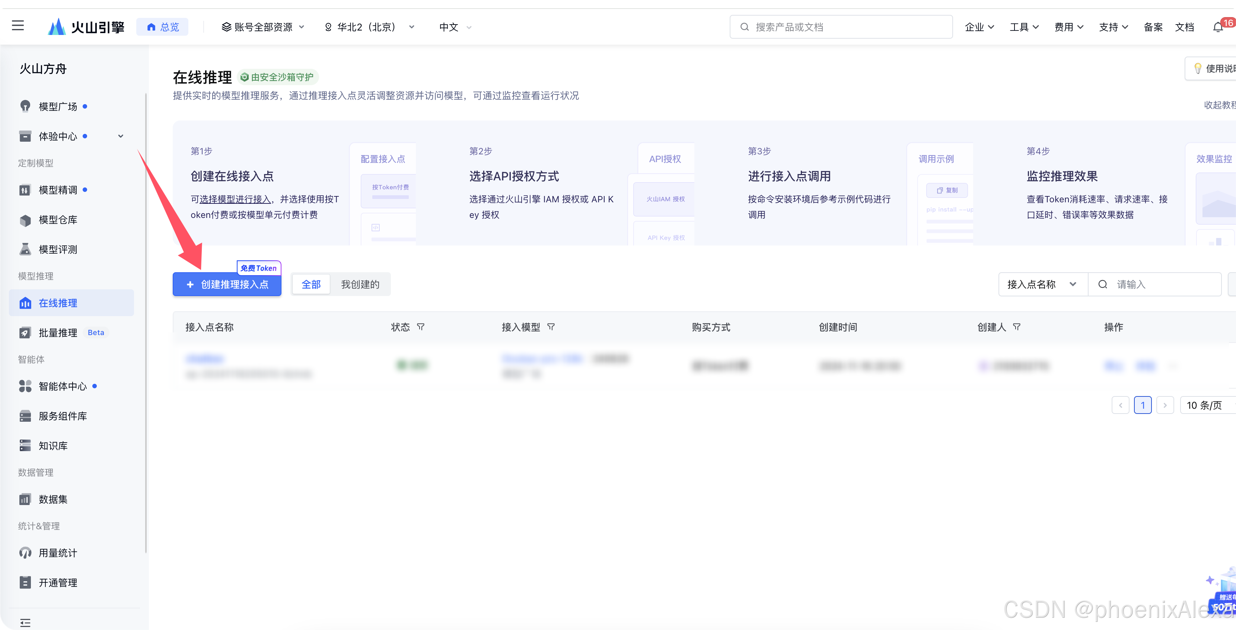Focus the 搜索产品或文档 search field
The height and width of the screenshot is (630, 1236).
tap(841, 27)
